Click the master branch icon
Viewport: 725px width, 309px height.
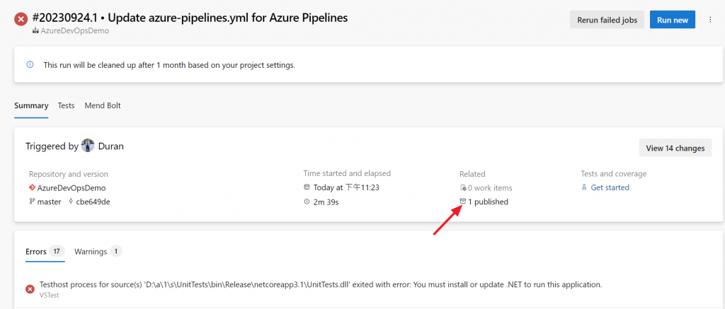[x=32, y=202]
